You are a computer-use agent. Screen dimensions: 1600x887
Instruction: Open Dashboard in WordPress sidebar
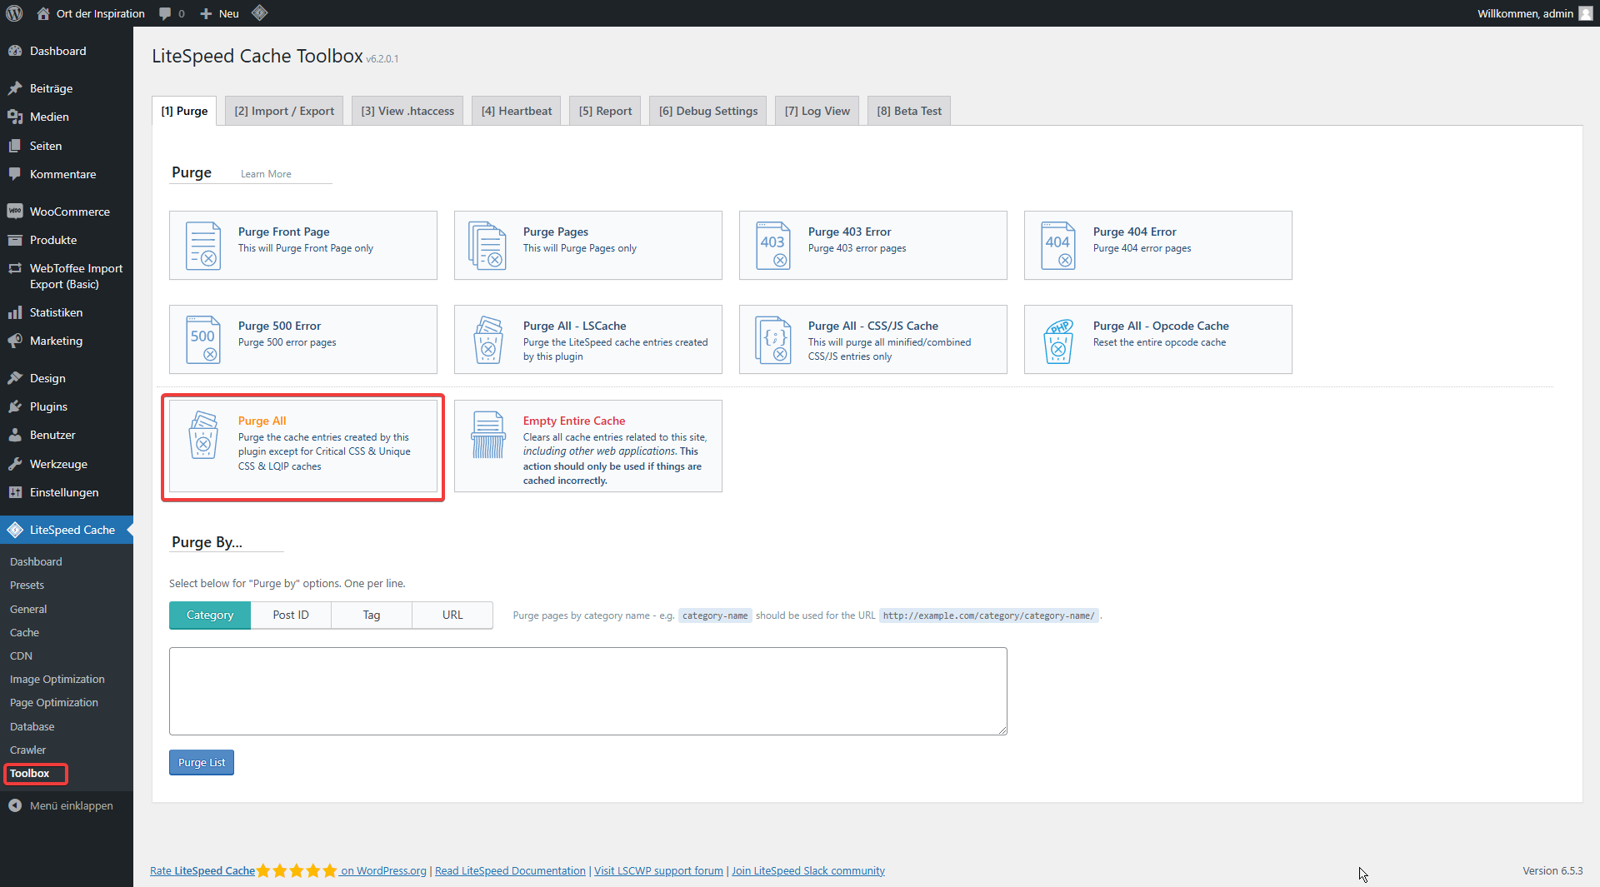(x=67, y=51)
